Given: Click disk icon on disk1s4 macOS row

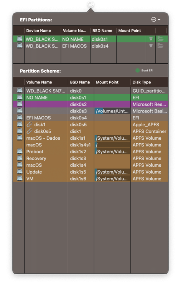Looking at the screenshot, I should click(x=20, y=165).
